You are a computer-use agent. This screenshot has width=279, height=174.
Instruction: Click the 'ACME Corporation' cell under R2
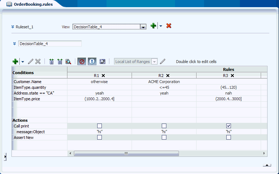(x=164, y=82)
